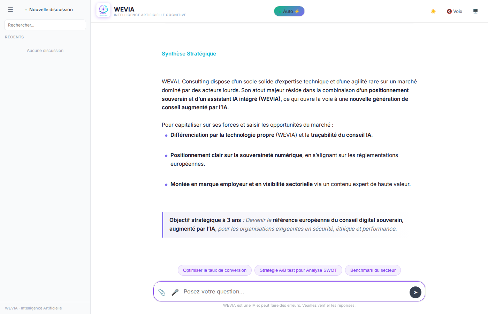This screenshot has width=488, height=314.
Task: Click the Récents section label
Action: click(x=14, y=37)
